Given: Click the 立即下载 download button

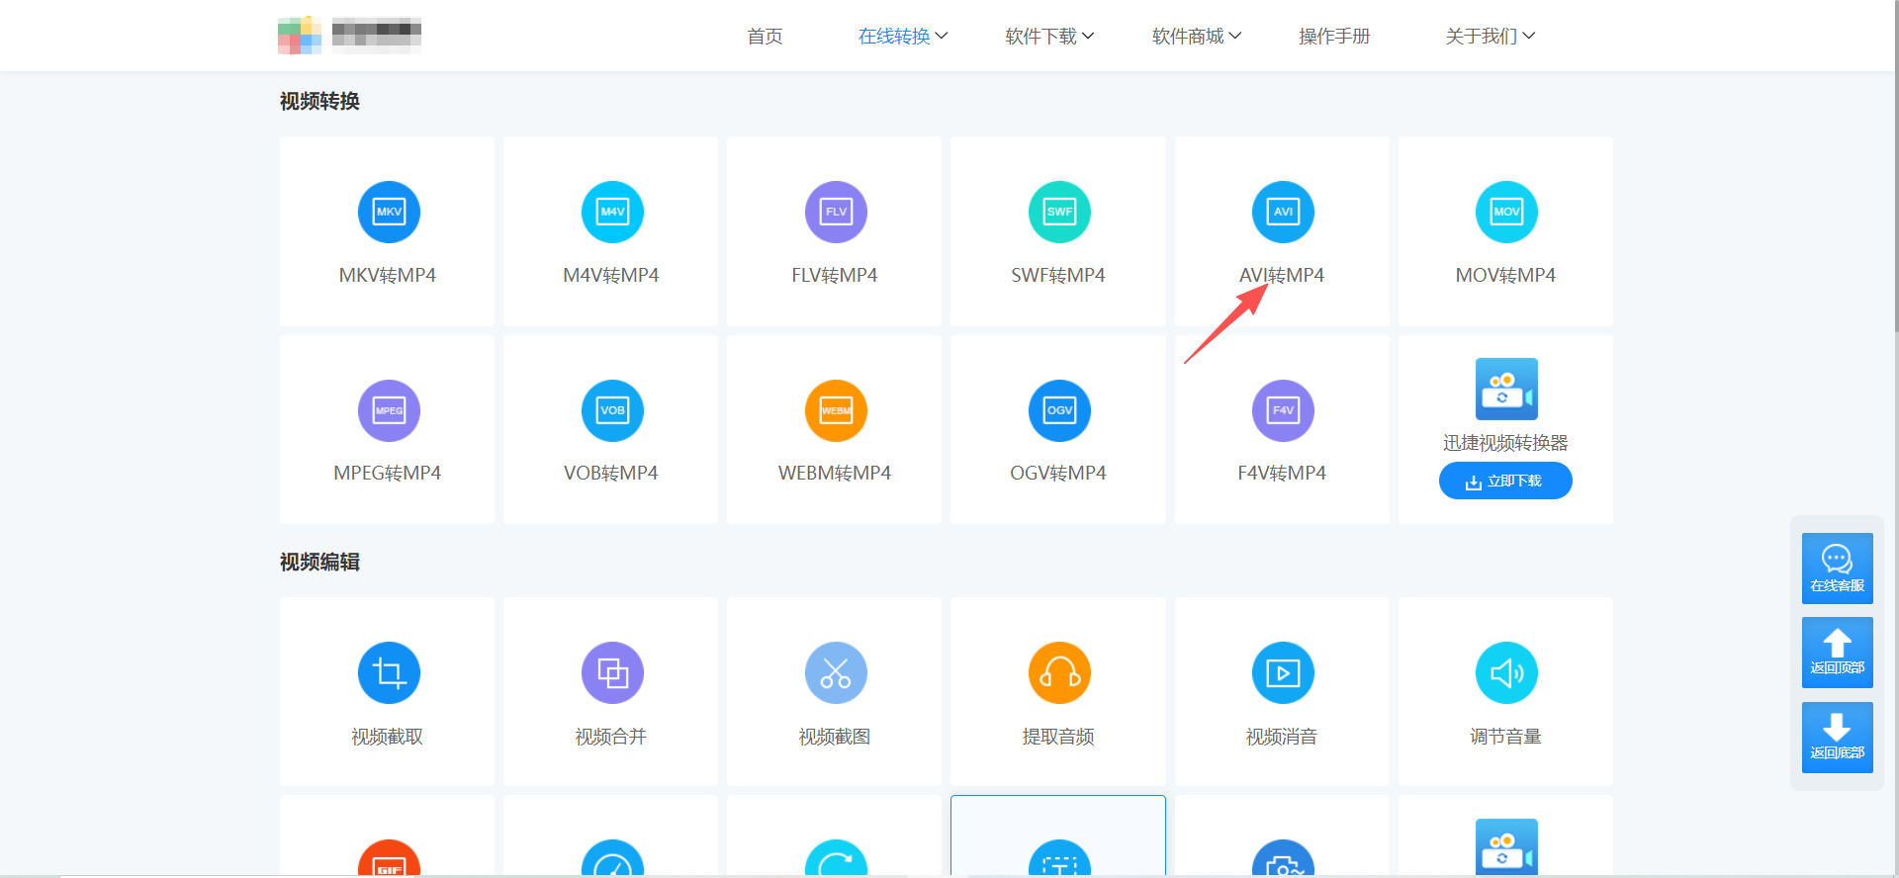Looking at the screenshot, I should click(1505, 481).
